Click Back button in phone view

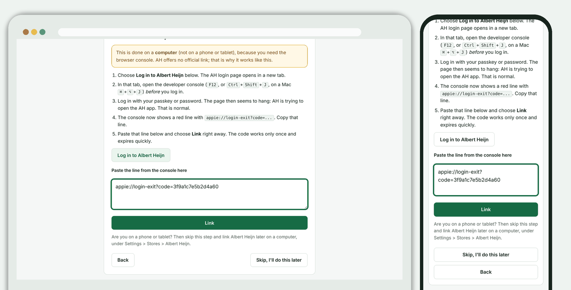tap(486, 272)
